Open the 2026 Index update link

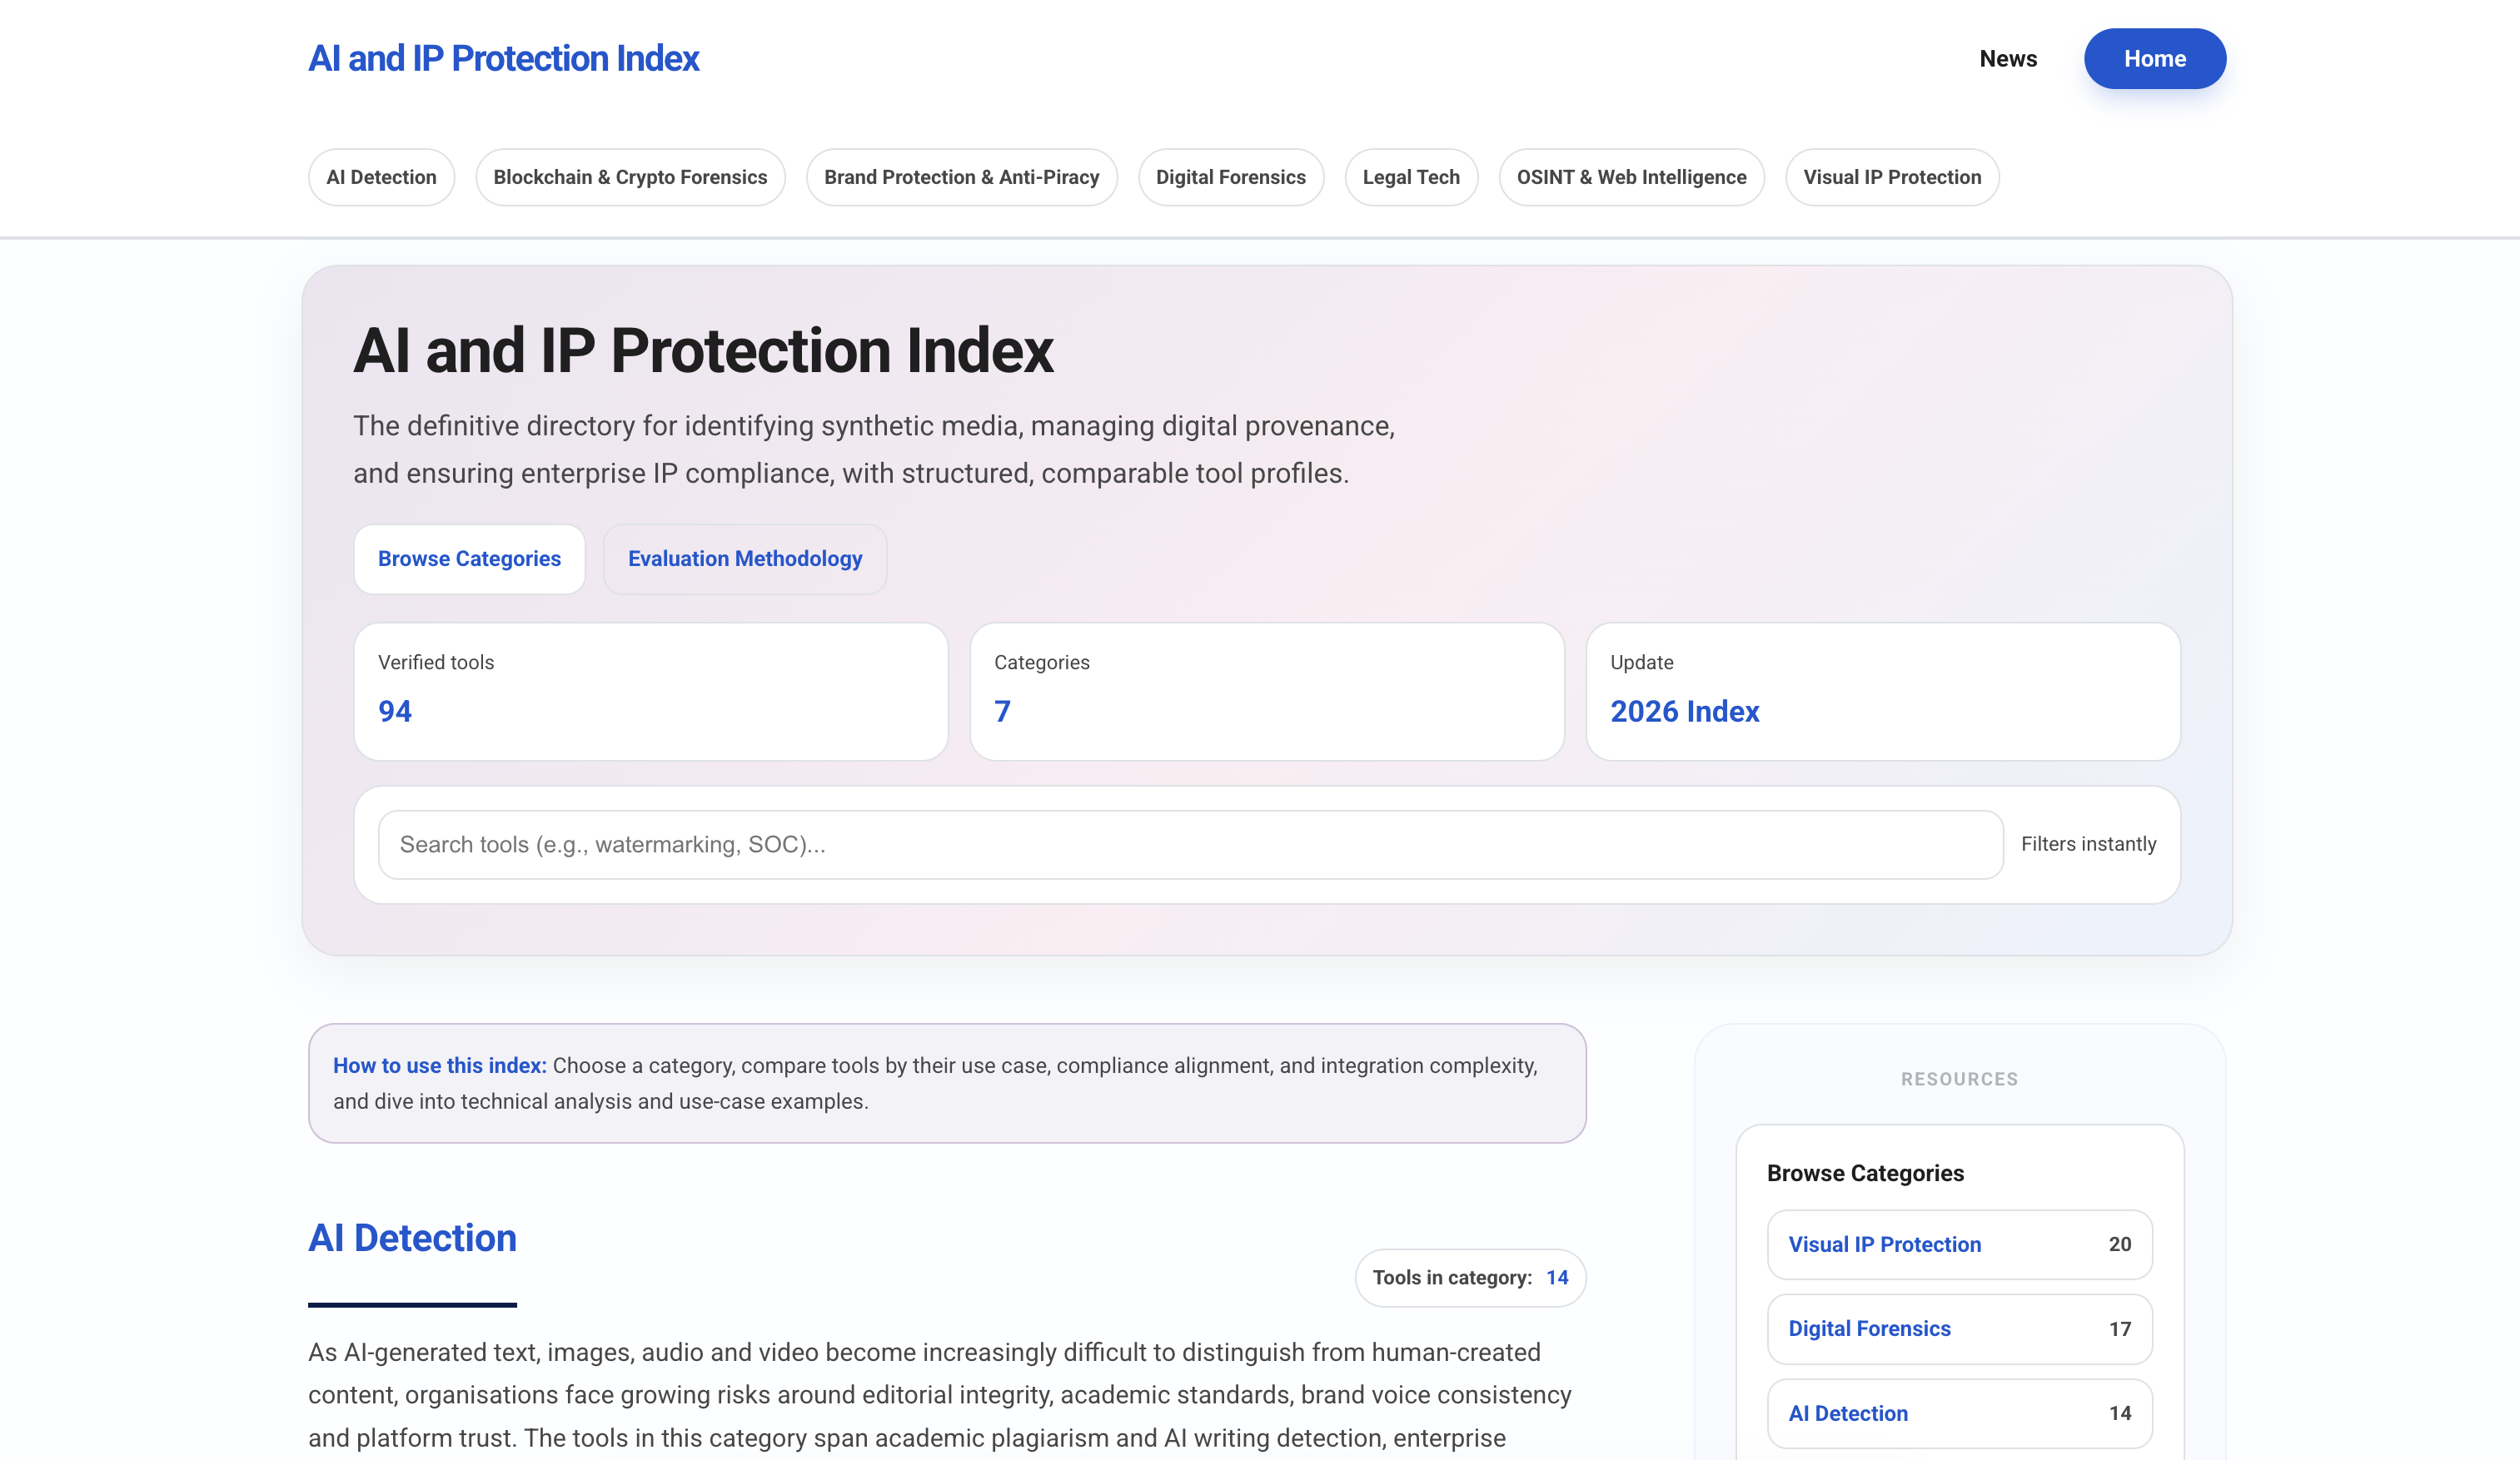pos(1685,712)
